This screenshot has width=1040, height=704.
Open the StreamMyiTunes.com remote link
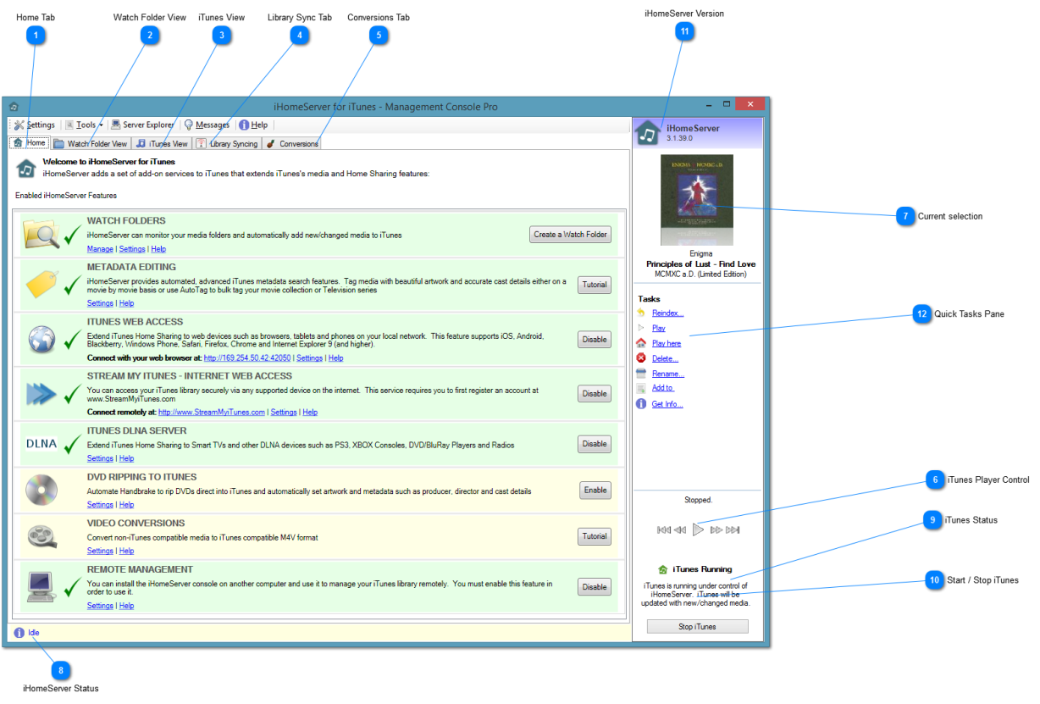tap(212, 413)
